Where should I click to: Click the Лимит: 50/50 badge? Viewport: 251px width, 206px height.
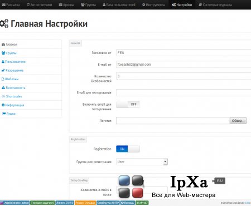click(65, 203)
